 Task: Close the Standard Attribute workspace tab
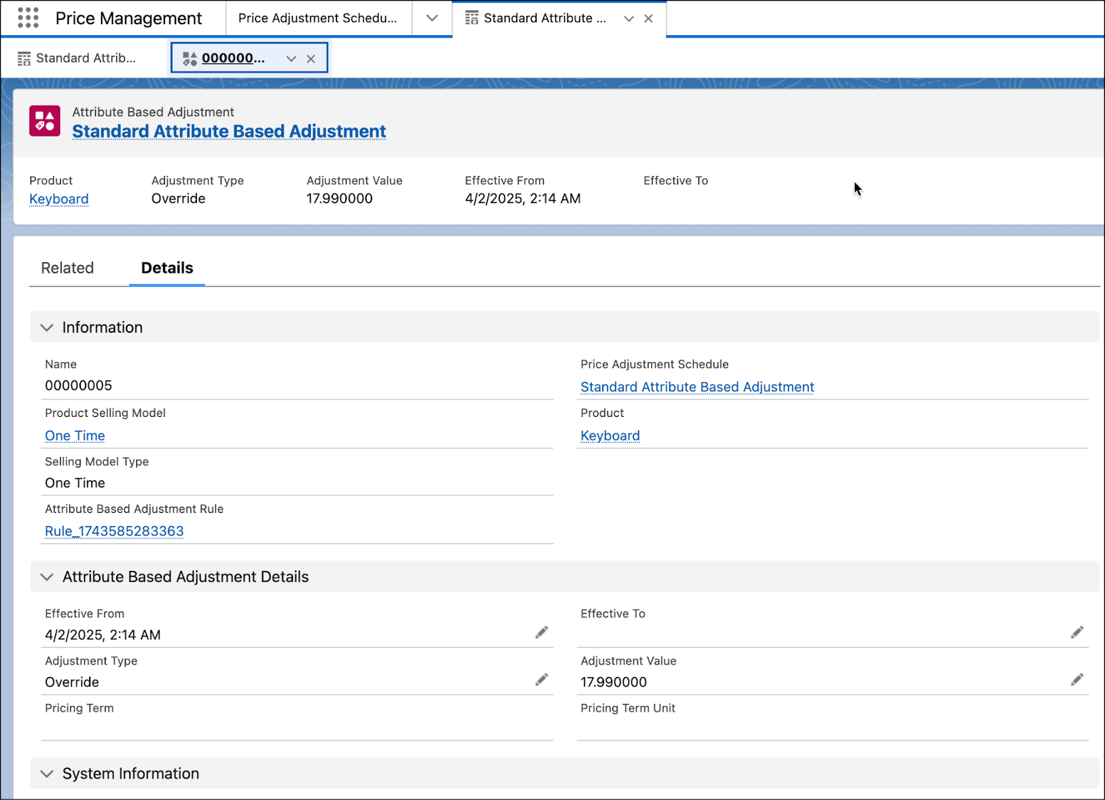pos(648,19)
